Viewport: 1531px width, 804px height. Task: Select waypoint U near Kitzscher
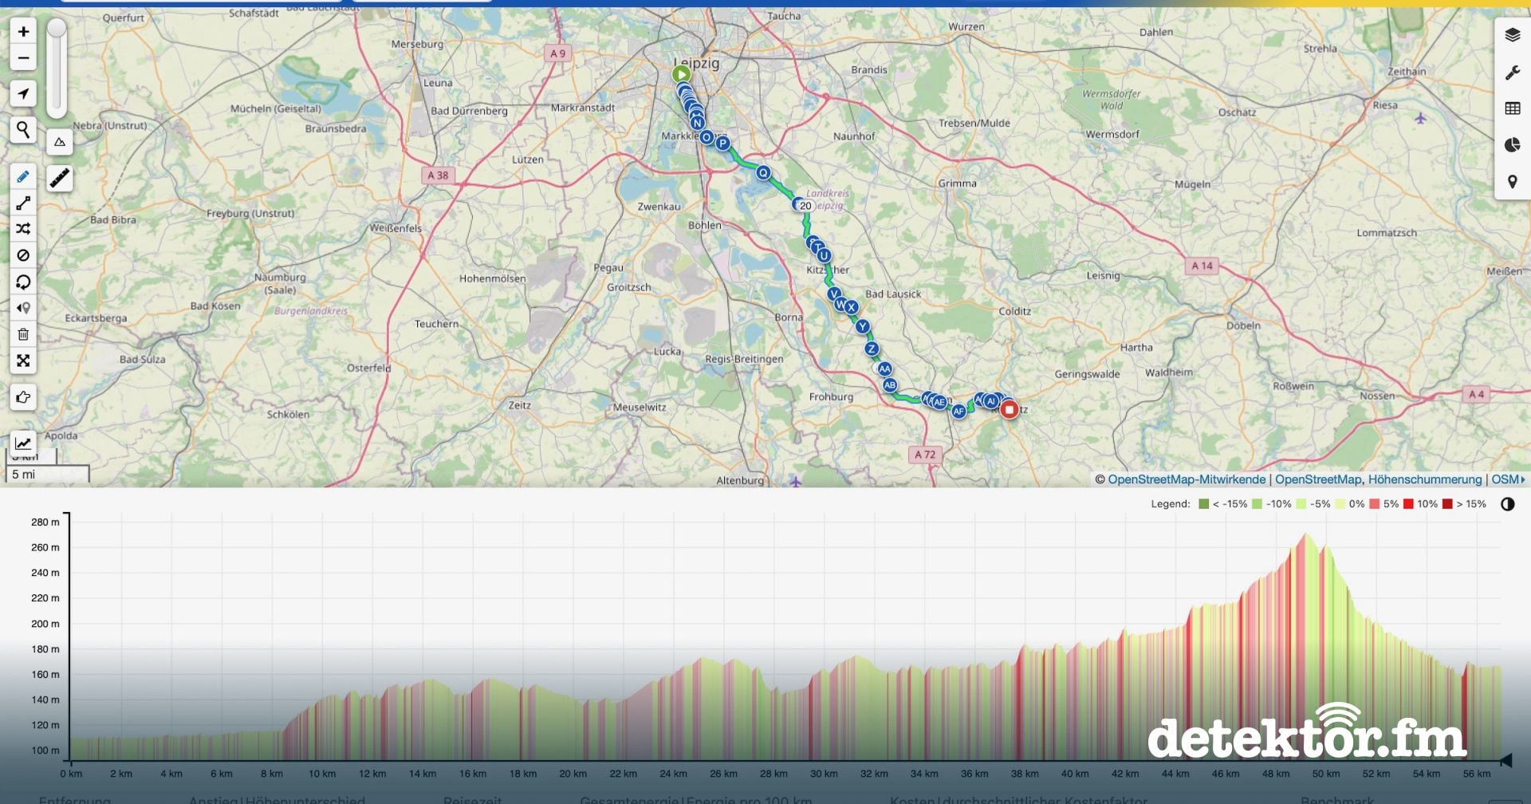824,256
